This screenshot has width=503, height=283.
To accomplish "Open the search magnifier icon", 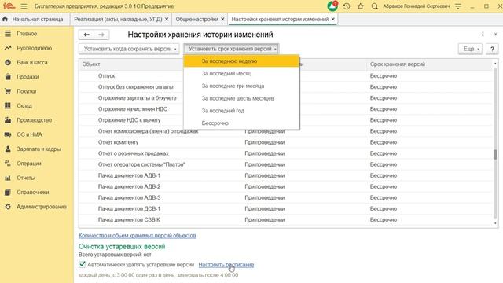I will pos(374,6).
